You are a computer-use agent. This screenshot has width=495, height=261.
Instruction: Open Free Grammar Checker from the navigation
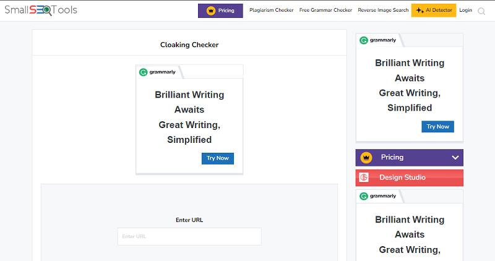tap(325, 11)
